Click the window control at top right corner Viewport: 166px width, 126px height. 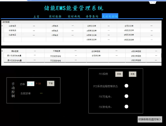152,2
